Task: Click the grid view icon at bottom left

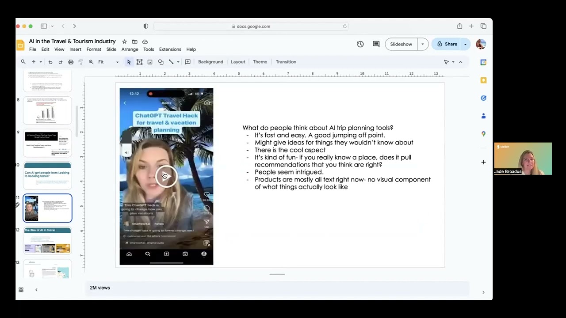Action: coord(21,290)
